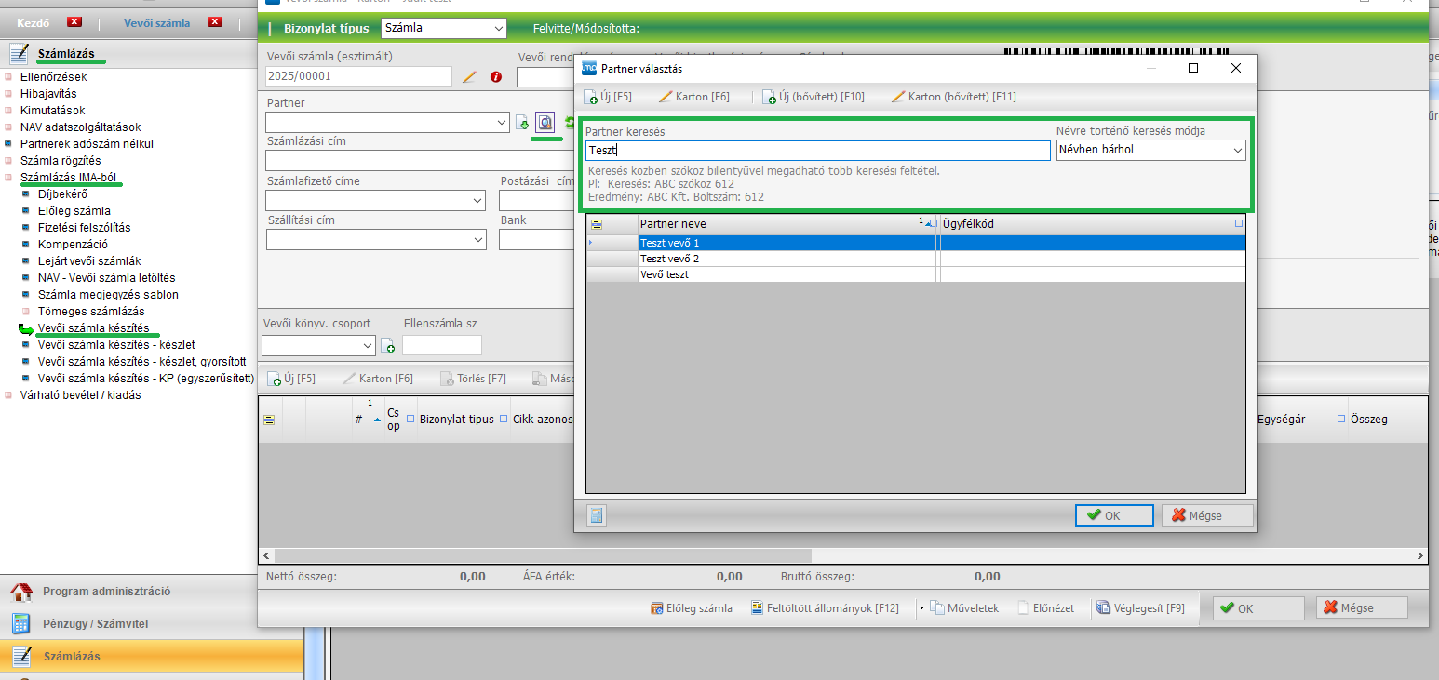1439x680 pixels.
Task: Click new partner icon beside Partner field
Action: [522, 122]
